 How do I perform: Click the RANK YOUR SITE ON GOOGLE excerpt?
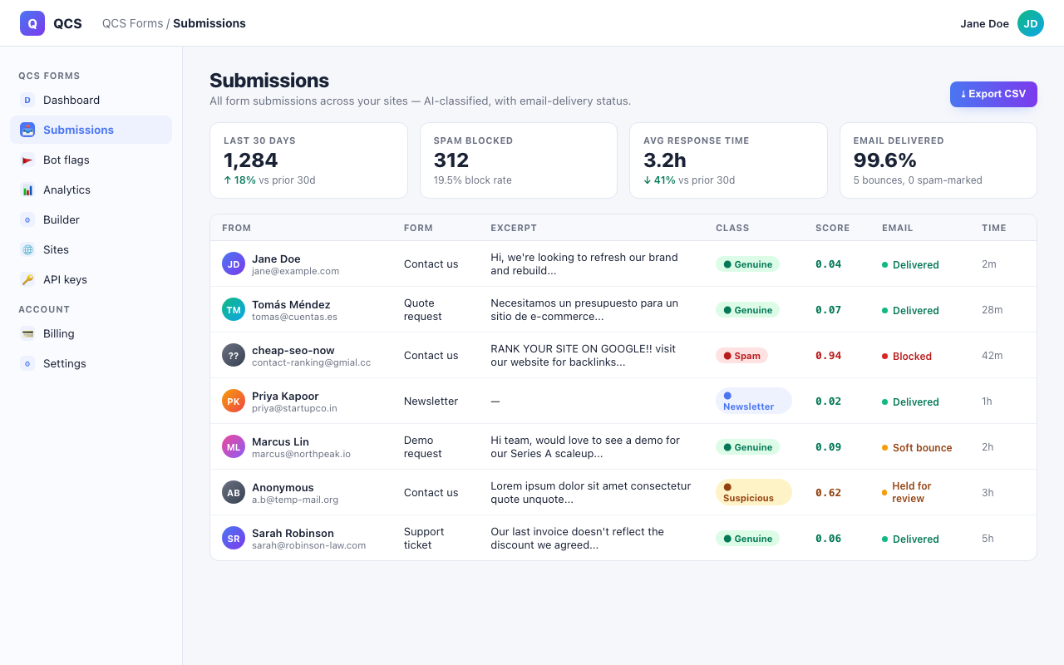pos(583,355)
